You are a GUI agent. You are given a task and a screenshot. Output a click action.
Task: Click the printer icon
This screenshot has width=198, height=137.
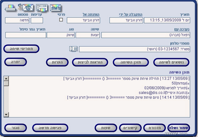(10, 8)
